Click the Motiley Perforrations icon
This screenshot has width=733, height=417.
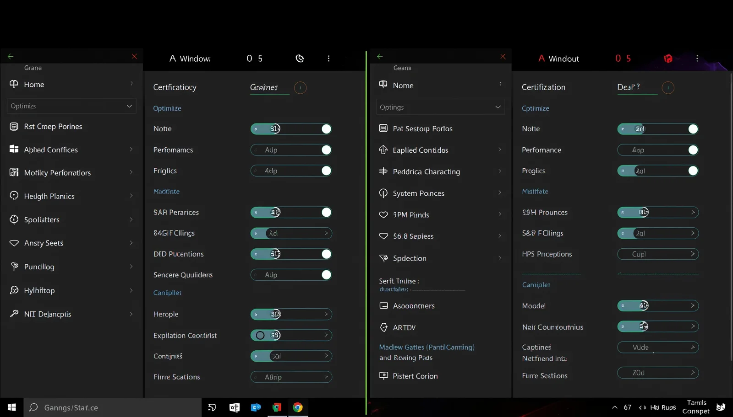tap(14, 172)
